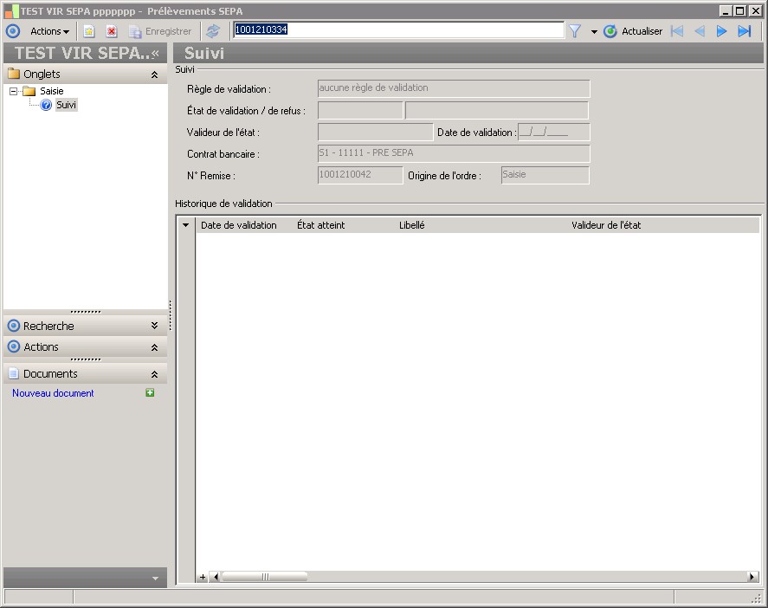Maximize the window
This screenshot has width=768, height=608.
pos(740,10)
